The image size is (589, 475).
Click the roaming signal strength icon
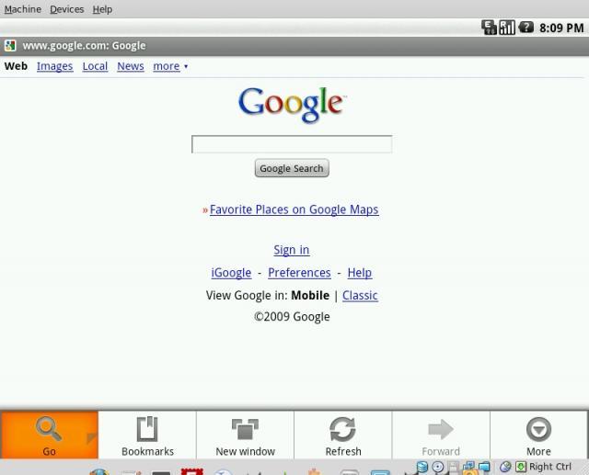click(x=507, y=28)
